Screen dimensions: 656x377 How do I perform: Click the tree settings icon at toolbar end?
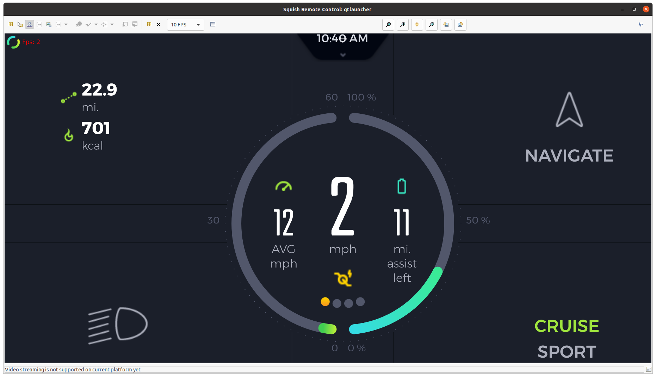click(641, 25)
